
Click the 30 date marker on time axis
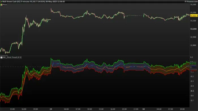click(144, 109)
